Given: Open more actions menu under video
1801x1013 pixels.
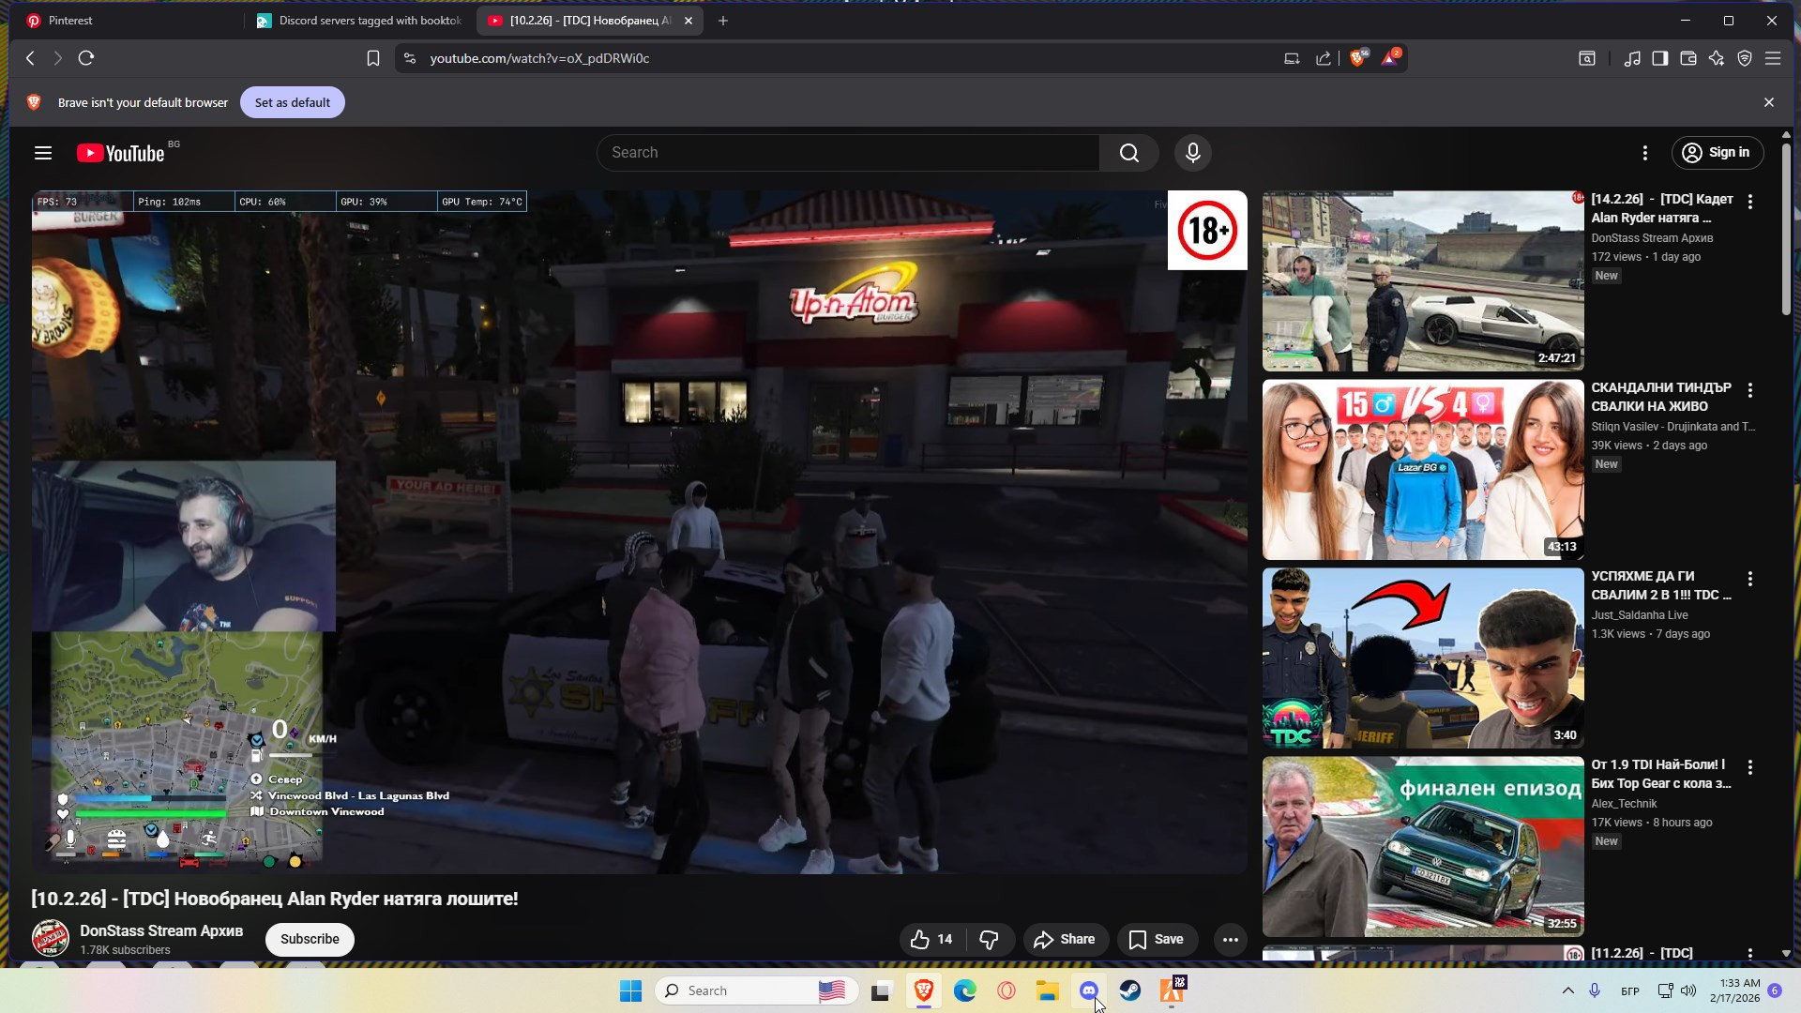Looking at the screenshot, I should point(1231,939).
